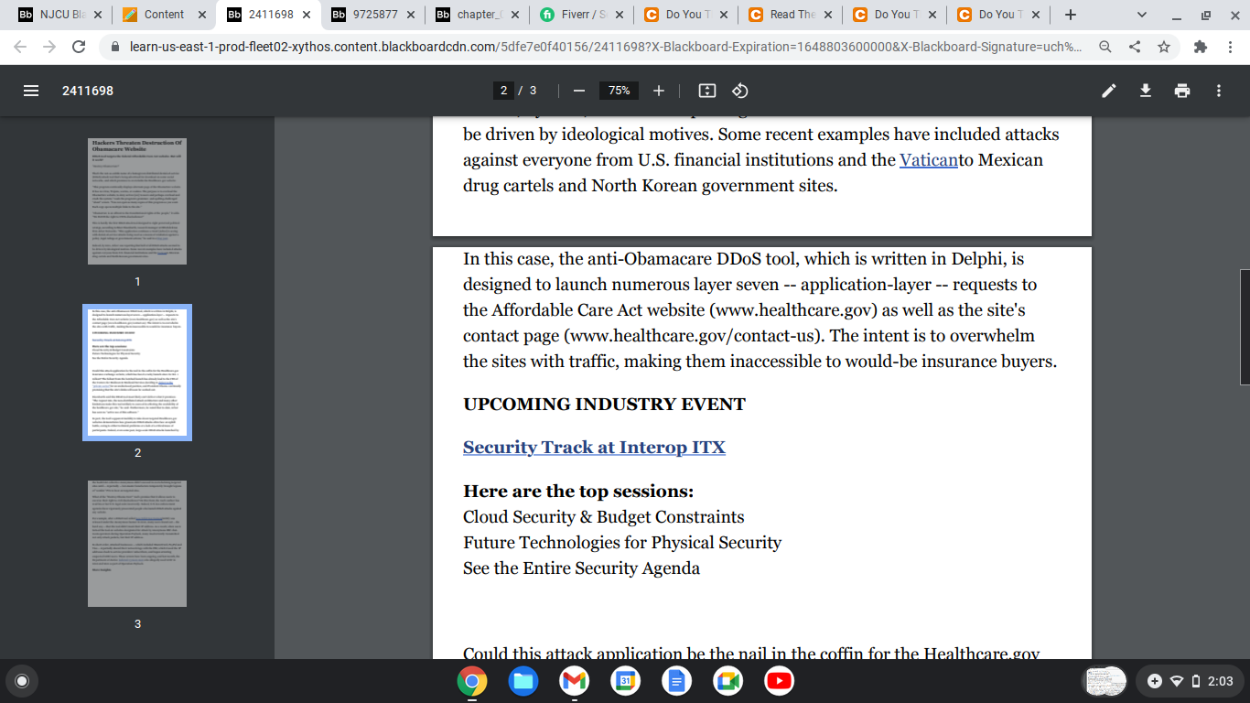The height and width of the screenshot is (703, 1250).
Task: Close the NJCU Bla tab
Action: point(98,15)
